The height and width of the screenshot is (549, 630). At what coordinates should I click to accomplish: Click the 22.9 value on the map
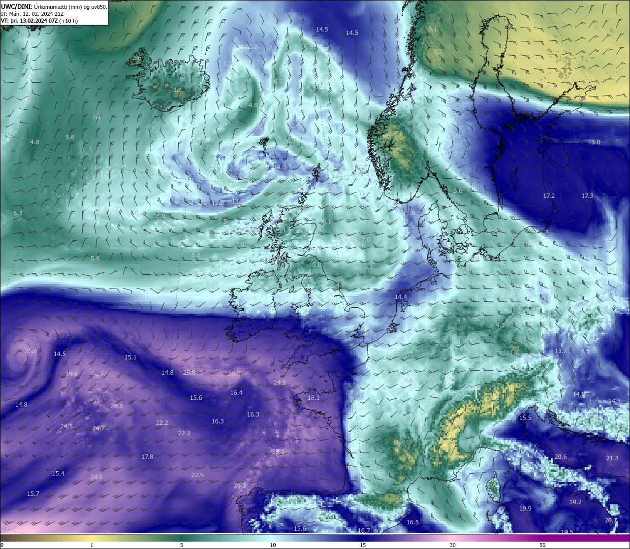click(197, 475)
